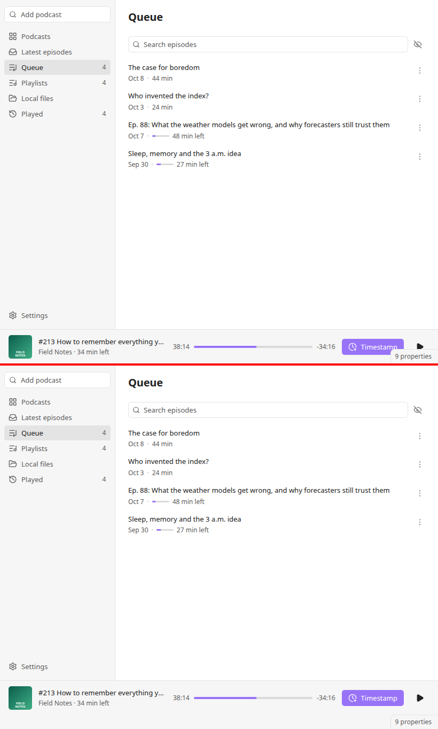Open three-dot menu for "Sleep, memory" episode, upper view

tap(420, 157)
